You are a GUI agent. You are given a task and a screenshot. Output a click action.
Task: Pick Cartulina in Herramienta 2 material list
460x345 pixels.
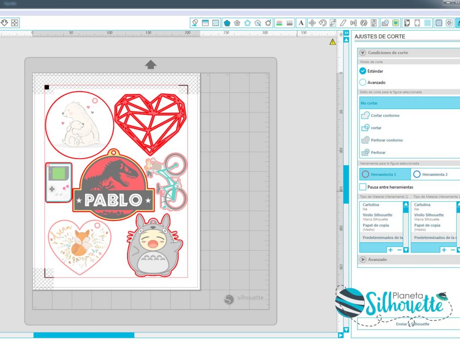(x=433, y=207)
